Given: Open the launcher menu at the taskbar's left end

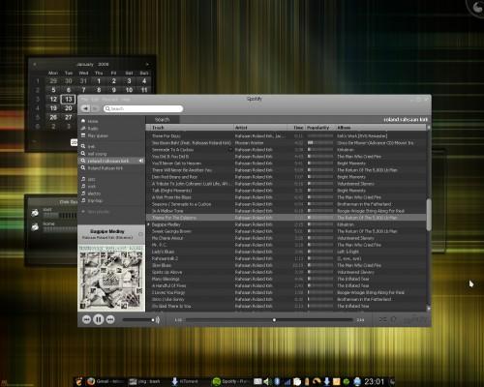Looking at the screenshot, I should coord(79,381).
